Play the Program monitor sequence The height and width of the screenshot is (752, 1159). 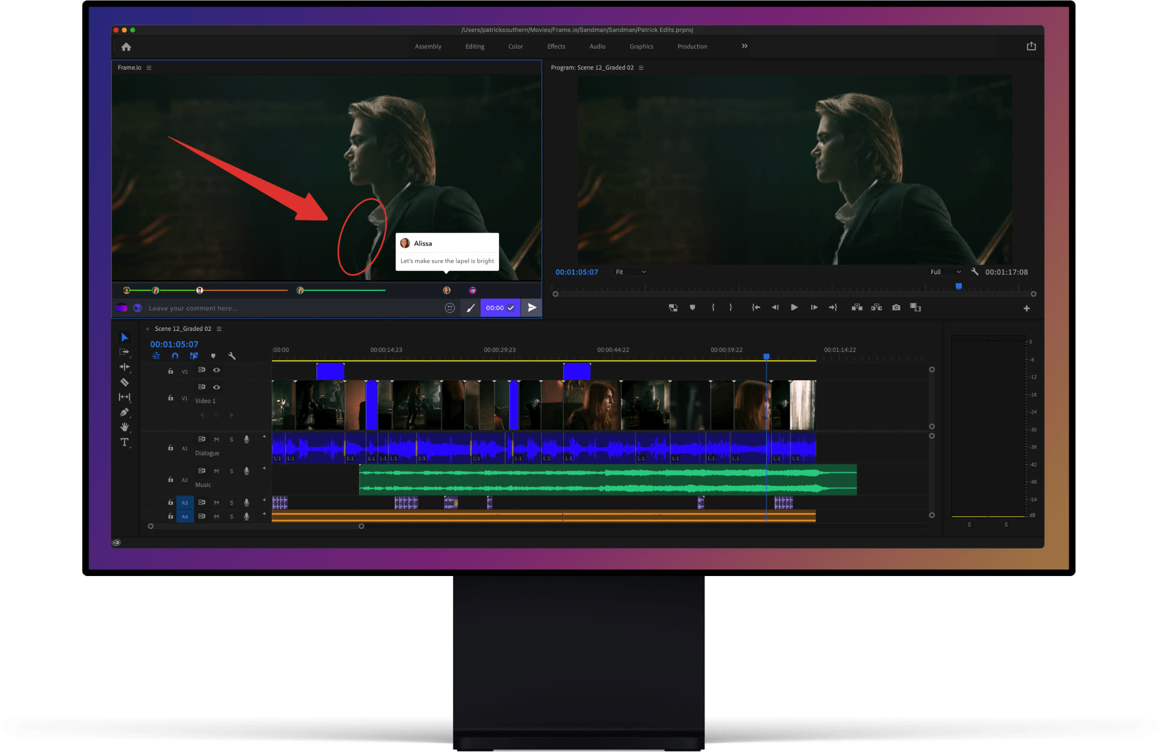[x=794, y=308]
